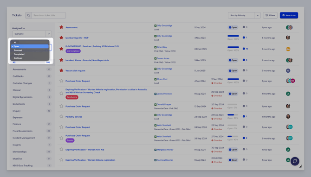
Task: Unstar the Vacant visit request ticket
Action: pyautogui.click(x=61, y=70)
